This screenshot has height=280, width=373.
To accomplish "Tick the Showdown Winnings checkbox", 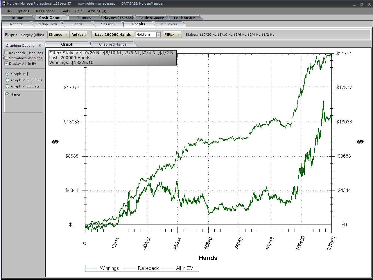I will click(x=6, y=58).
